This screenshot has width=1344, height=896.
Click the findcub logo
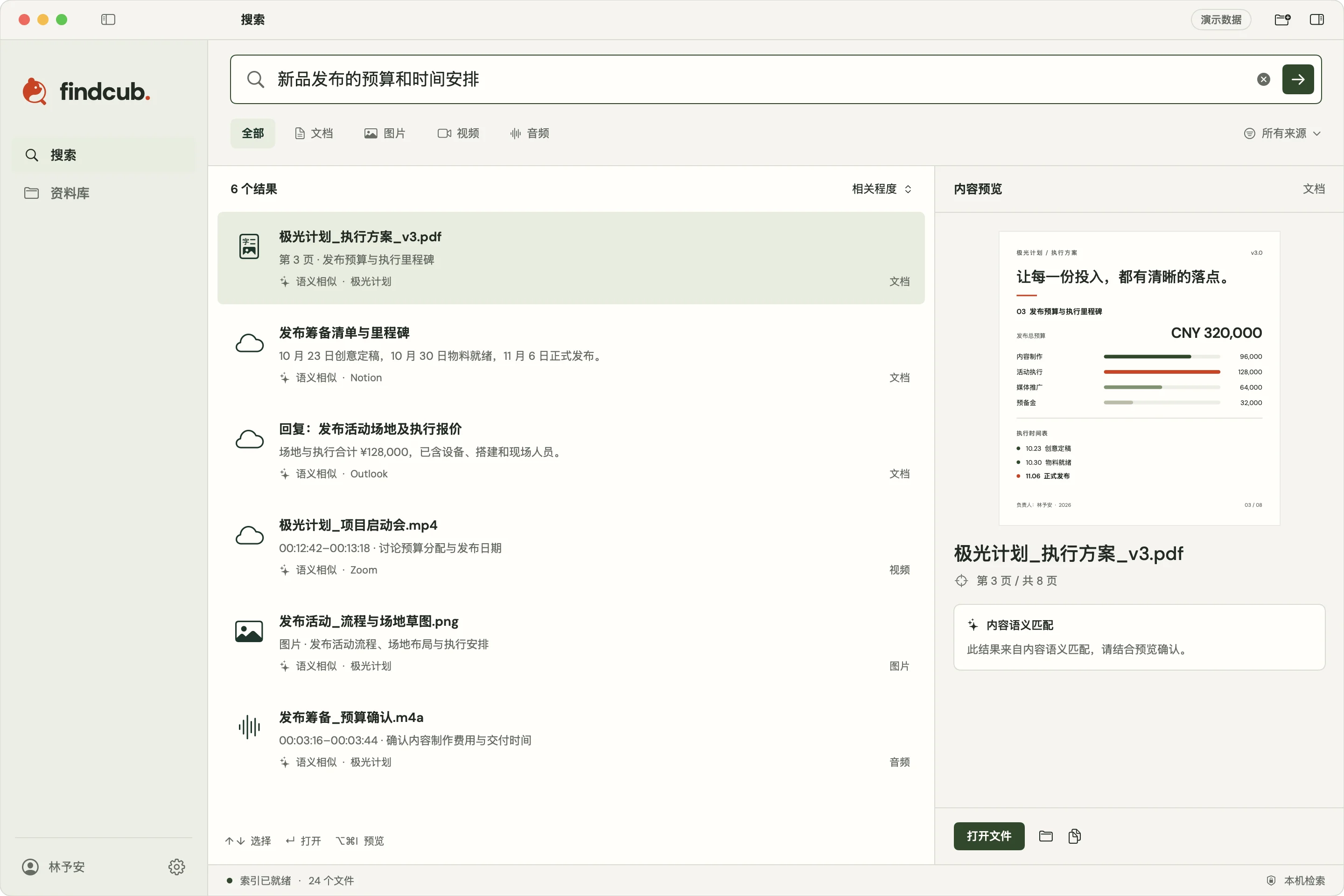(86, 91)
